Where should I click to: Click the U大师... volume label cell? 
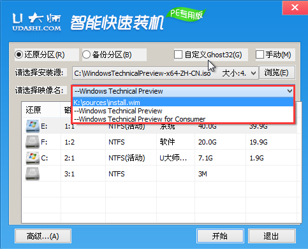click(173, 158)
